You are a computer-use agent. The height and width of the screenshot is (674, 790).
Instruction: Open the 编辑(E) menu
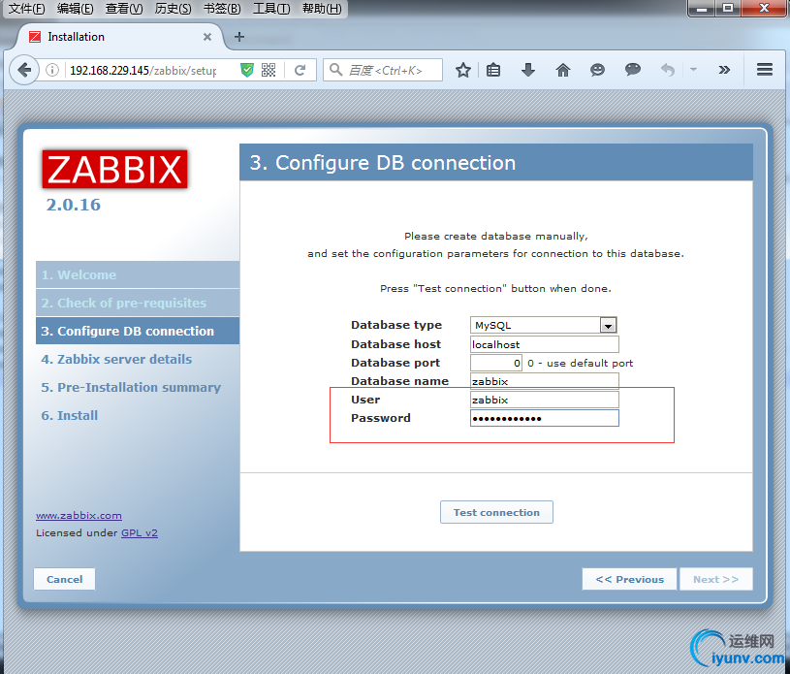coord(75,9)
